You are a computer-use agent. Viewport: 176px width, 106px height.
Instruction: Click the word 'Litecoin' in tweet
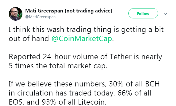coord(92,102)
